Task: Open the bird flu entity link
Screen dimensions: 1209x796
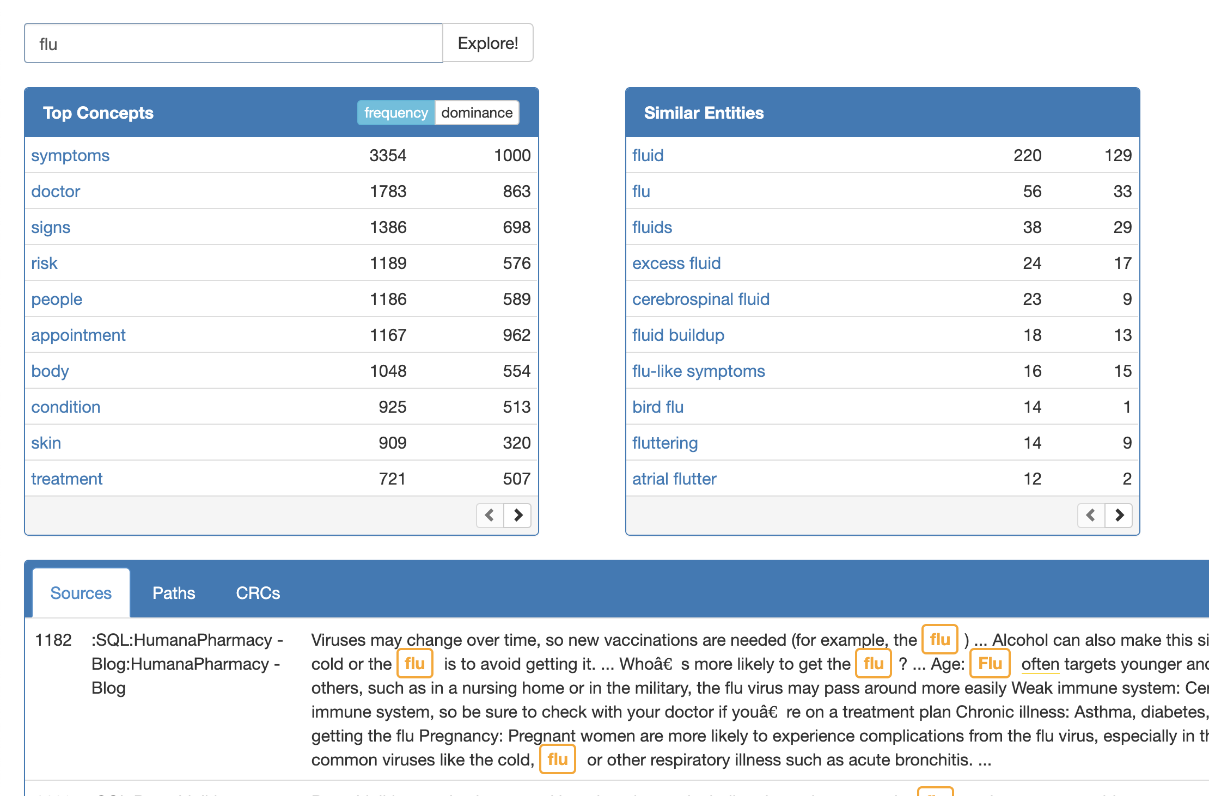Action: pyautogui.click(x=657, y=407)
